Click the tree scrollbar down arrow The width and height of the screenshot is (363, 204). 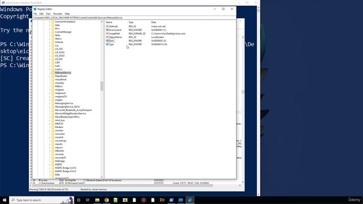(102, 177)
